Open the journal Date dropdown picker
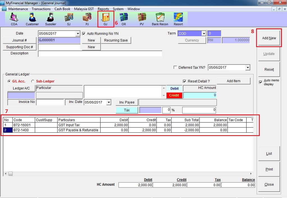The height and width of the screenshot is (198, 287). (x=78, y=34)
